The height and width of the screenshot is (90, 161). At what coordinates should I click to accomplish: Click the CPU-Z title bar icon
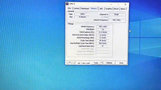[x=67, y=4]
